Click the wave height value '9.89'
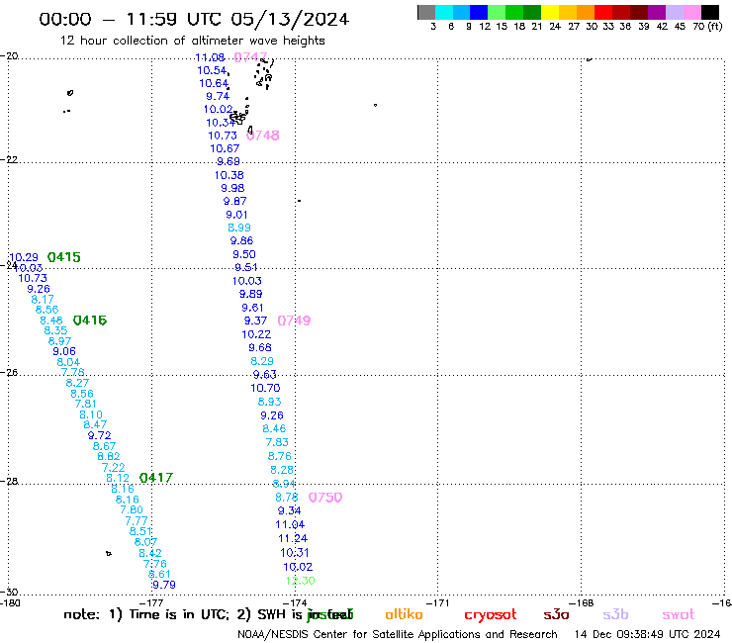The height and width of the screenshot is (643, 732). click(250, 294)
